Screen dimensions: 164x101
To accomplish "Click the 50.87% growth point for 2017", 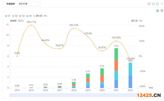I will tap(60, 49).
